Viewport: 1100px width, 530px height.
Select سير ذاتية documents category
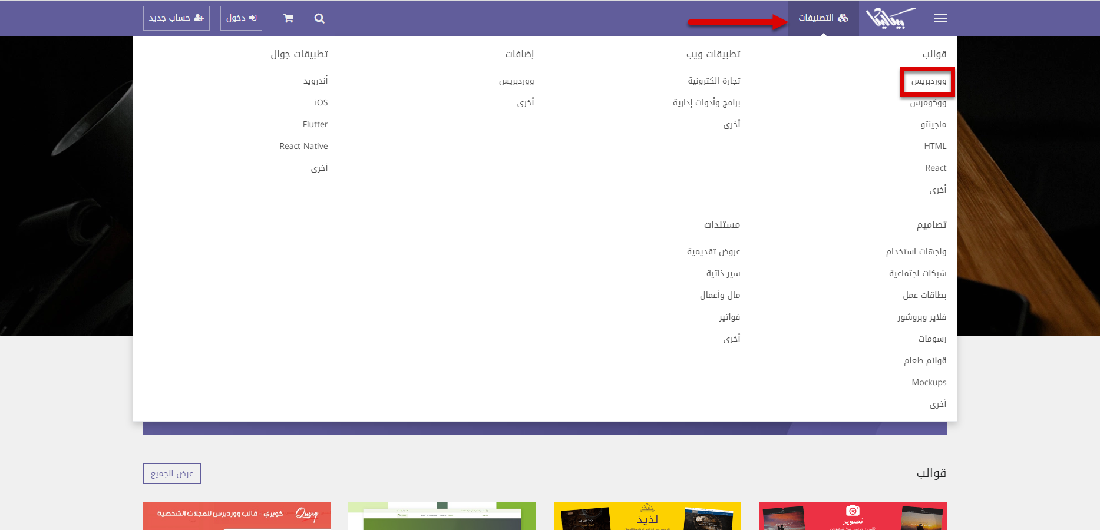click(723, 273)
